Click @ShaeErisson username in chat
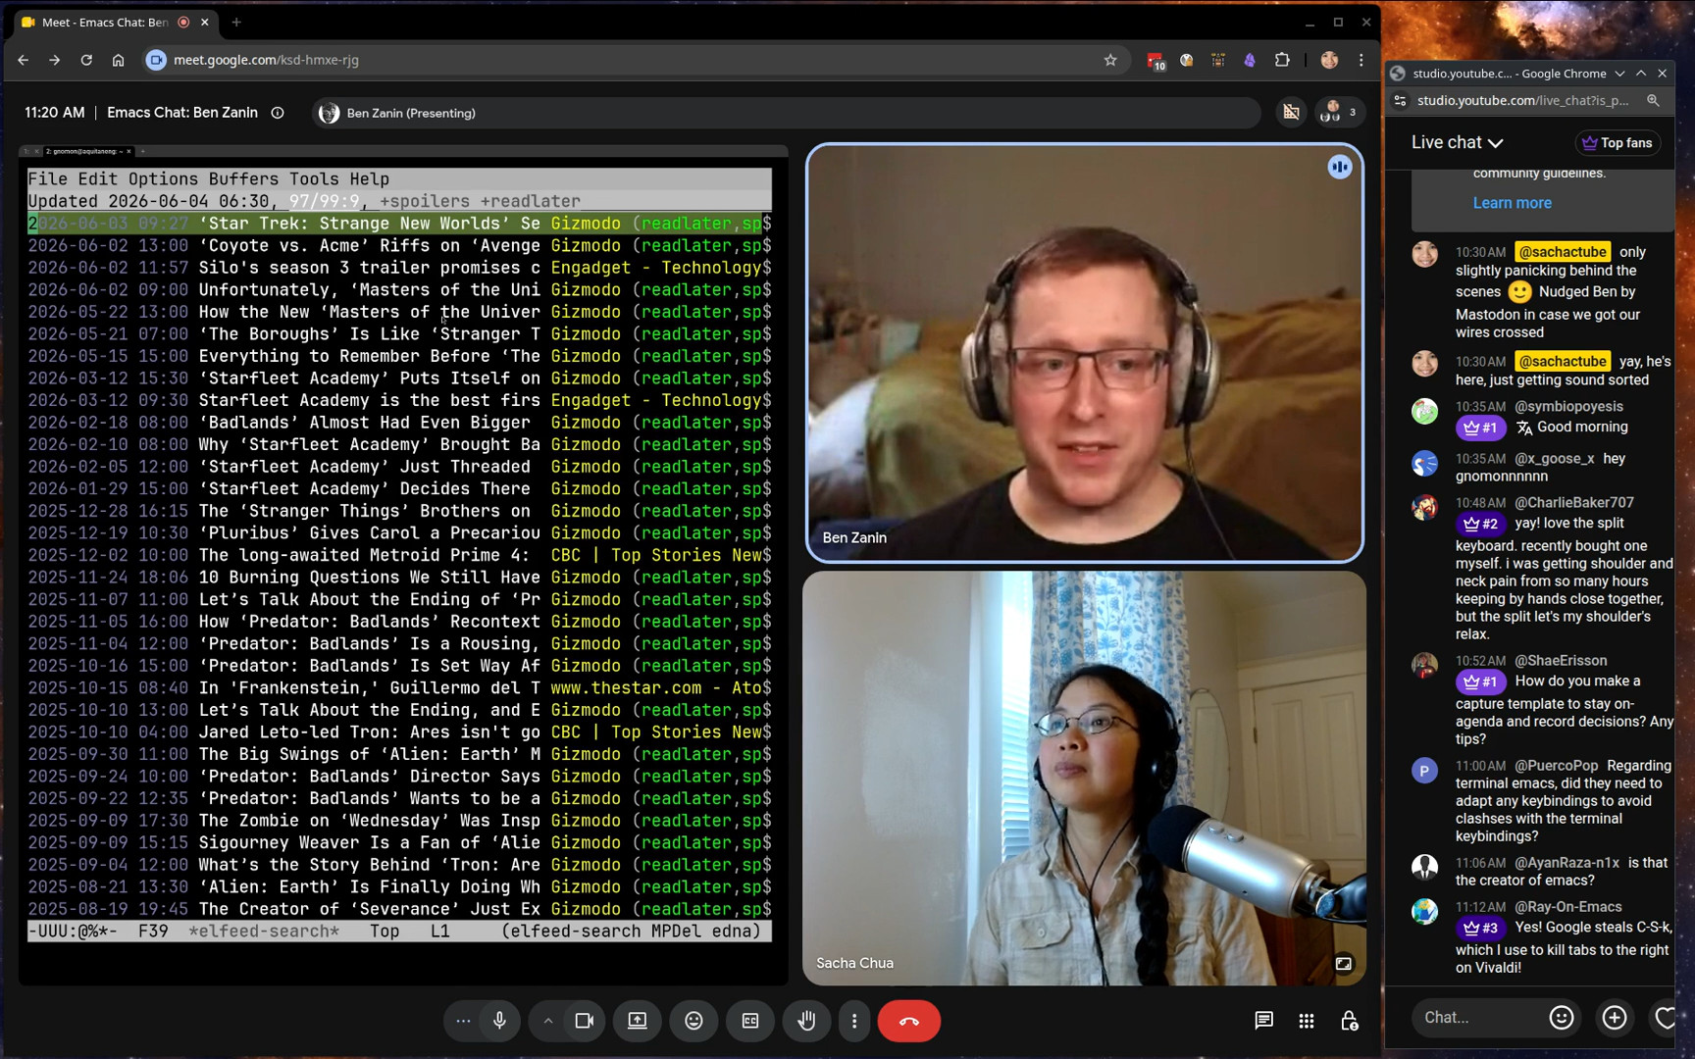Image resolution: width=1695 pixels, height=1059 pixels. [x=1561, y=660]
